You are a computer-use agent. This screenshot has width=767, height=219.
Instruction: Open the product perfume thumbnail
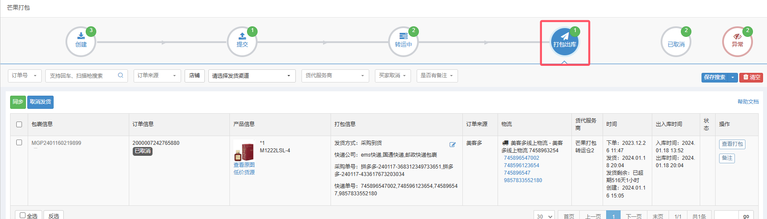tap(244, 151)
